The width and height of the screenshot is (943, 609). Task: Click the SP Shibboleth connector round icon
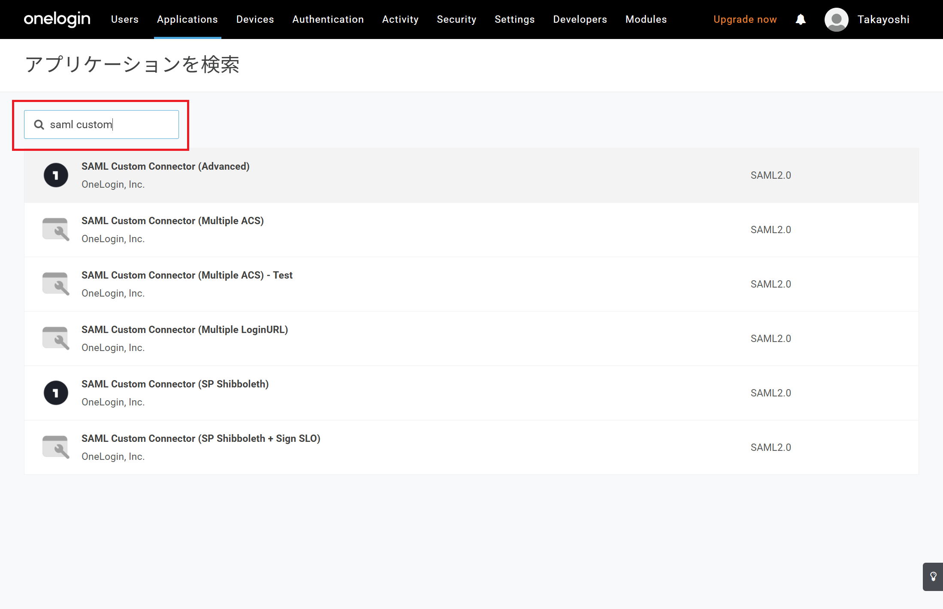point(56,393)
